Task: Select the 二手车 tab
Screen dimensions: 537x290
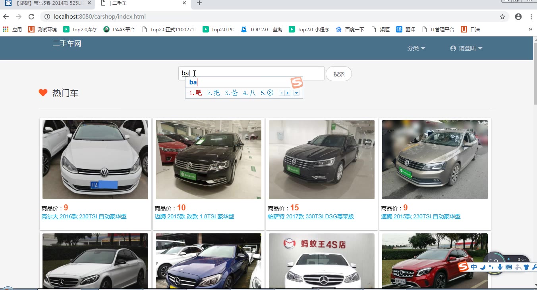Action: pos(143,4)
